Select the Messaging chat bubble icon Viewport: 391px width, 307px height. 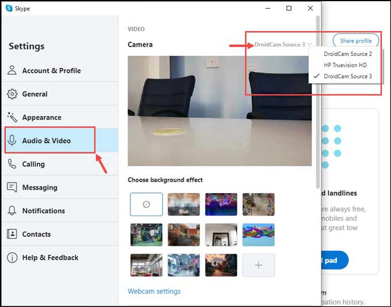12,187
